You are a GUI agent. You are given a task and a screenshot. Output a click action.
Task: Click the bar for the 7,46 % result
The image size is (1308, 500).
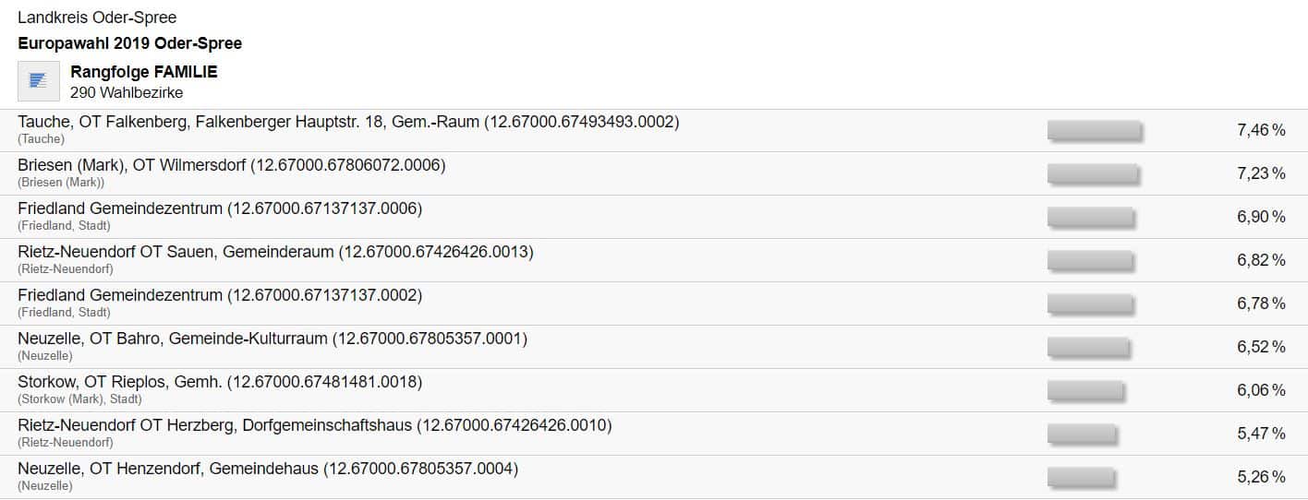pos(1095,131)
